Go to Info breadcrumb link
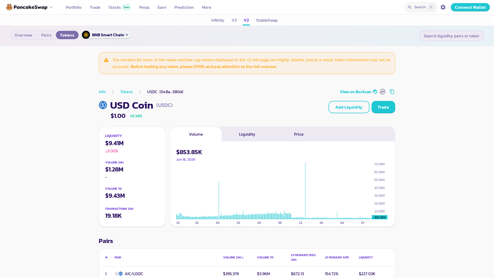This screenshot has width=494, height=278. click(102, 92)
